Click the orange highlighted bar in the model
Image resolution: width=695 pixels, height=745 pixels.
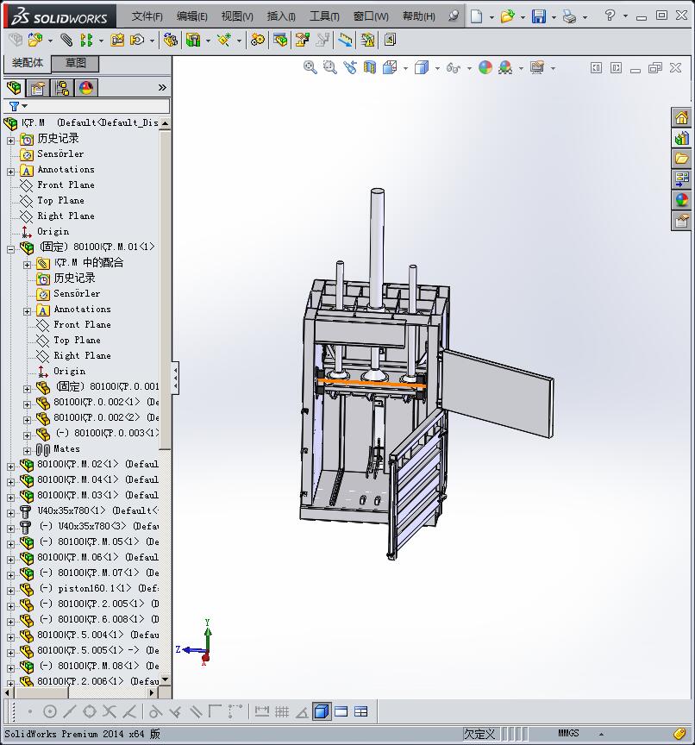[x=371, y=383]
